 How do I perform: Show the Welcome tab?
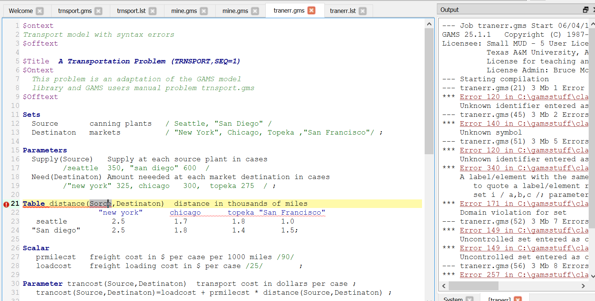[x=21, y=11]
